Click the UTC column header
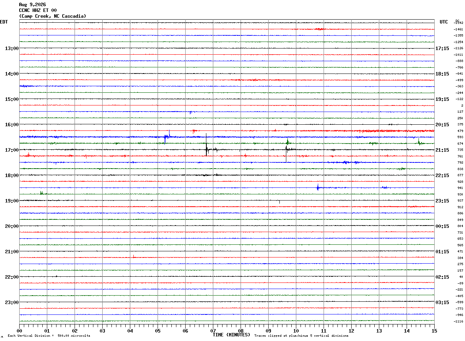This screenshot has height=341, width=465. click(x=444, y=22)
